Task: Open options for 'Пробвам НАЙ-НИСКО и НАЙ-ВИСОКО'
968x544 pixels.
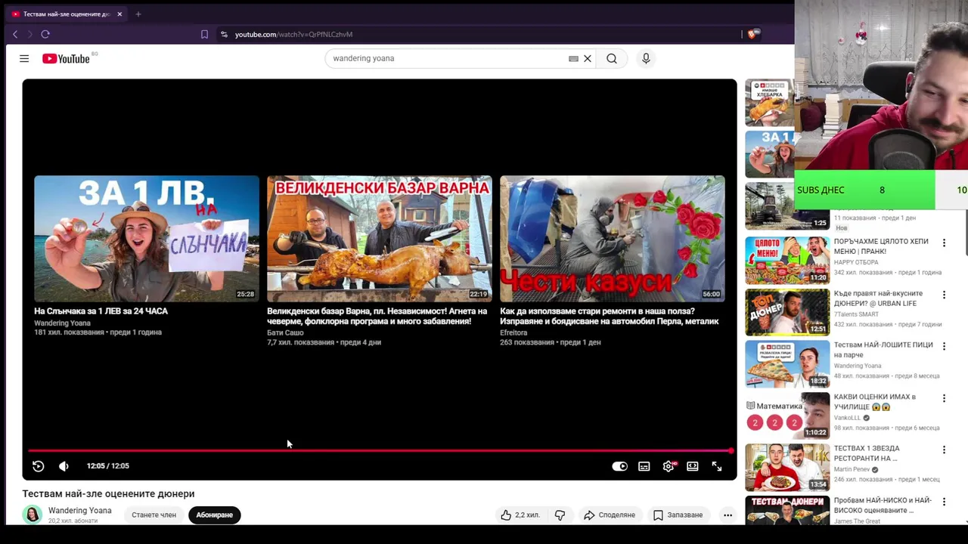Action: 944,502
